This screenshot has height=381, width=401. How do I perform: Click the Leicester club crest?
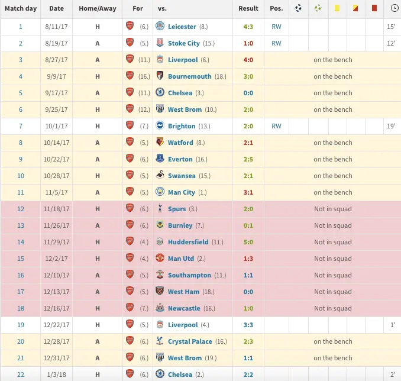pyautogui.click(x=160, y=27)
